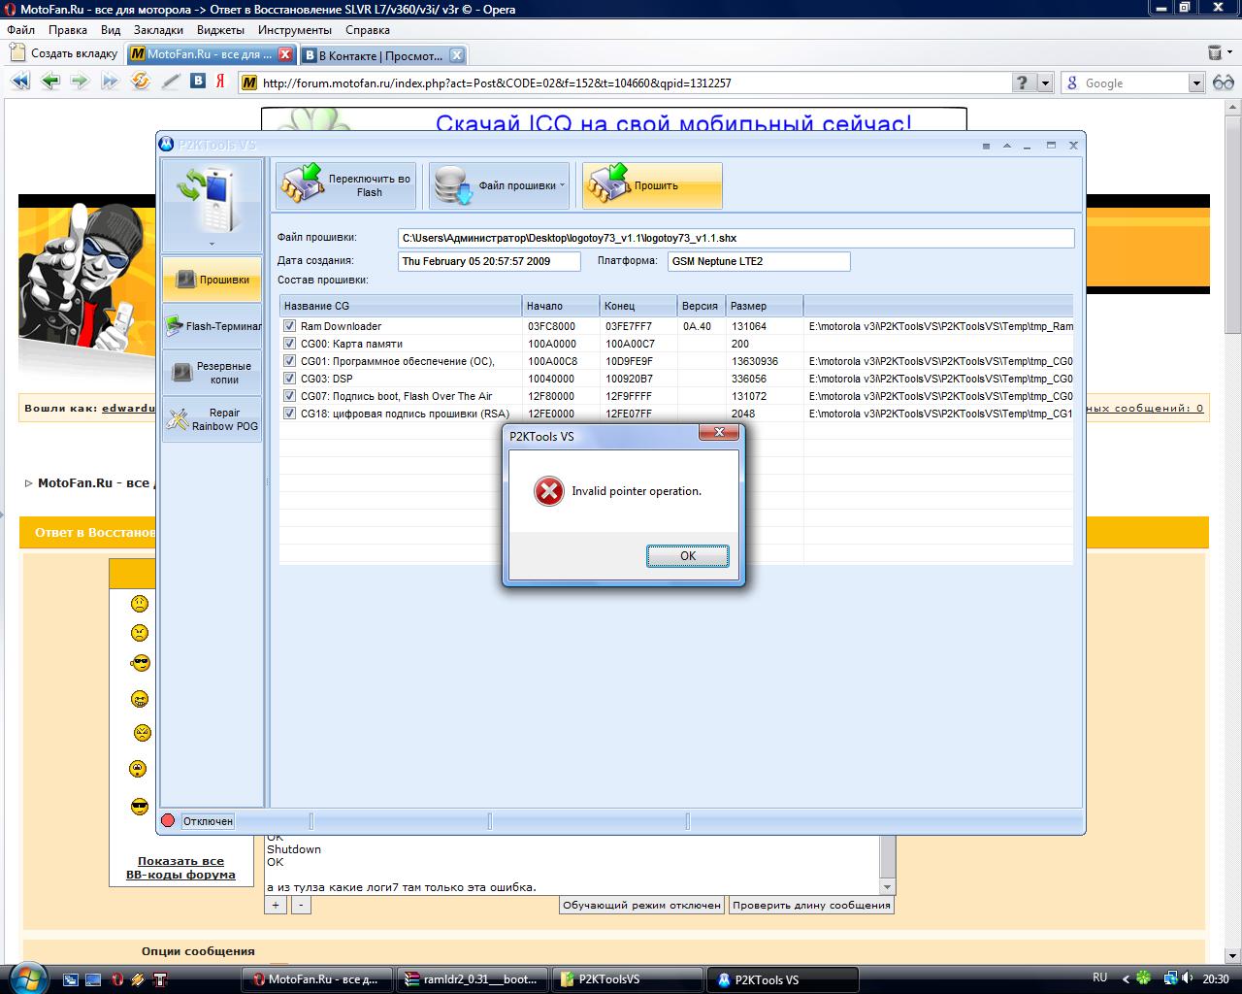Open Repair Rainbow POG section
Viewport: 1242px width, 994px height.
pyautogui.click(x=212, y=419)
